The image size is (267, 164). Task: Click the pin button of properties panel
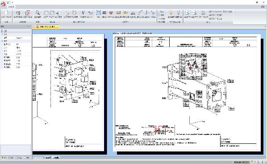click(x=28, y=26)
